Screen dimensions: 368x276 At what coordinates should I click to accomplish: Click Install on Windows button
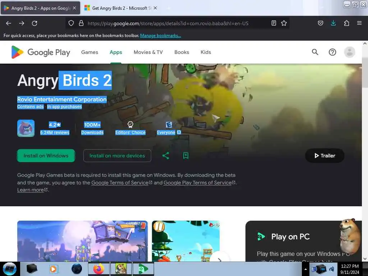(46, 156)
